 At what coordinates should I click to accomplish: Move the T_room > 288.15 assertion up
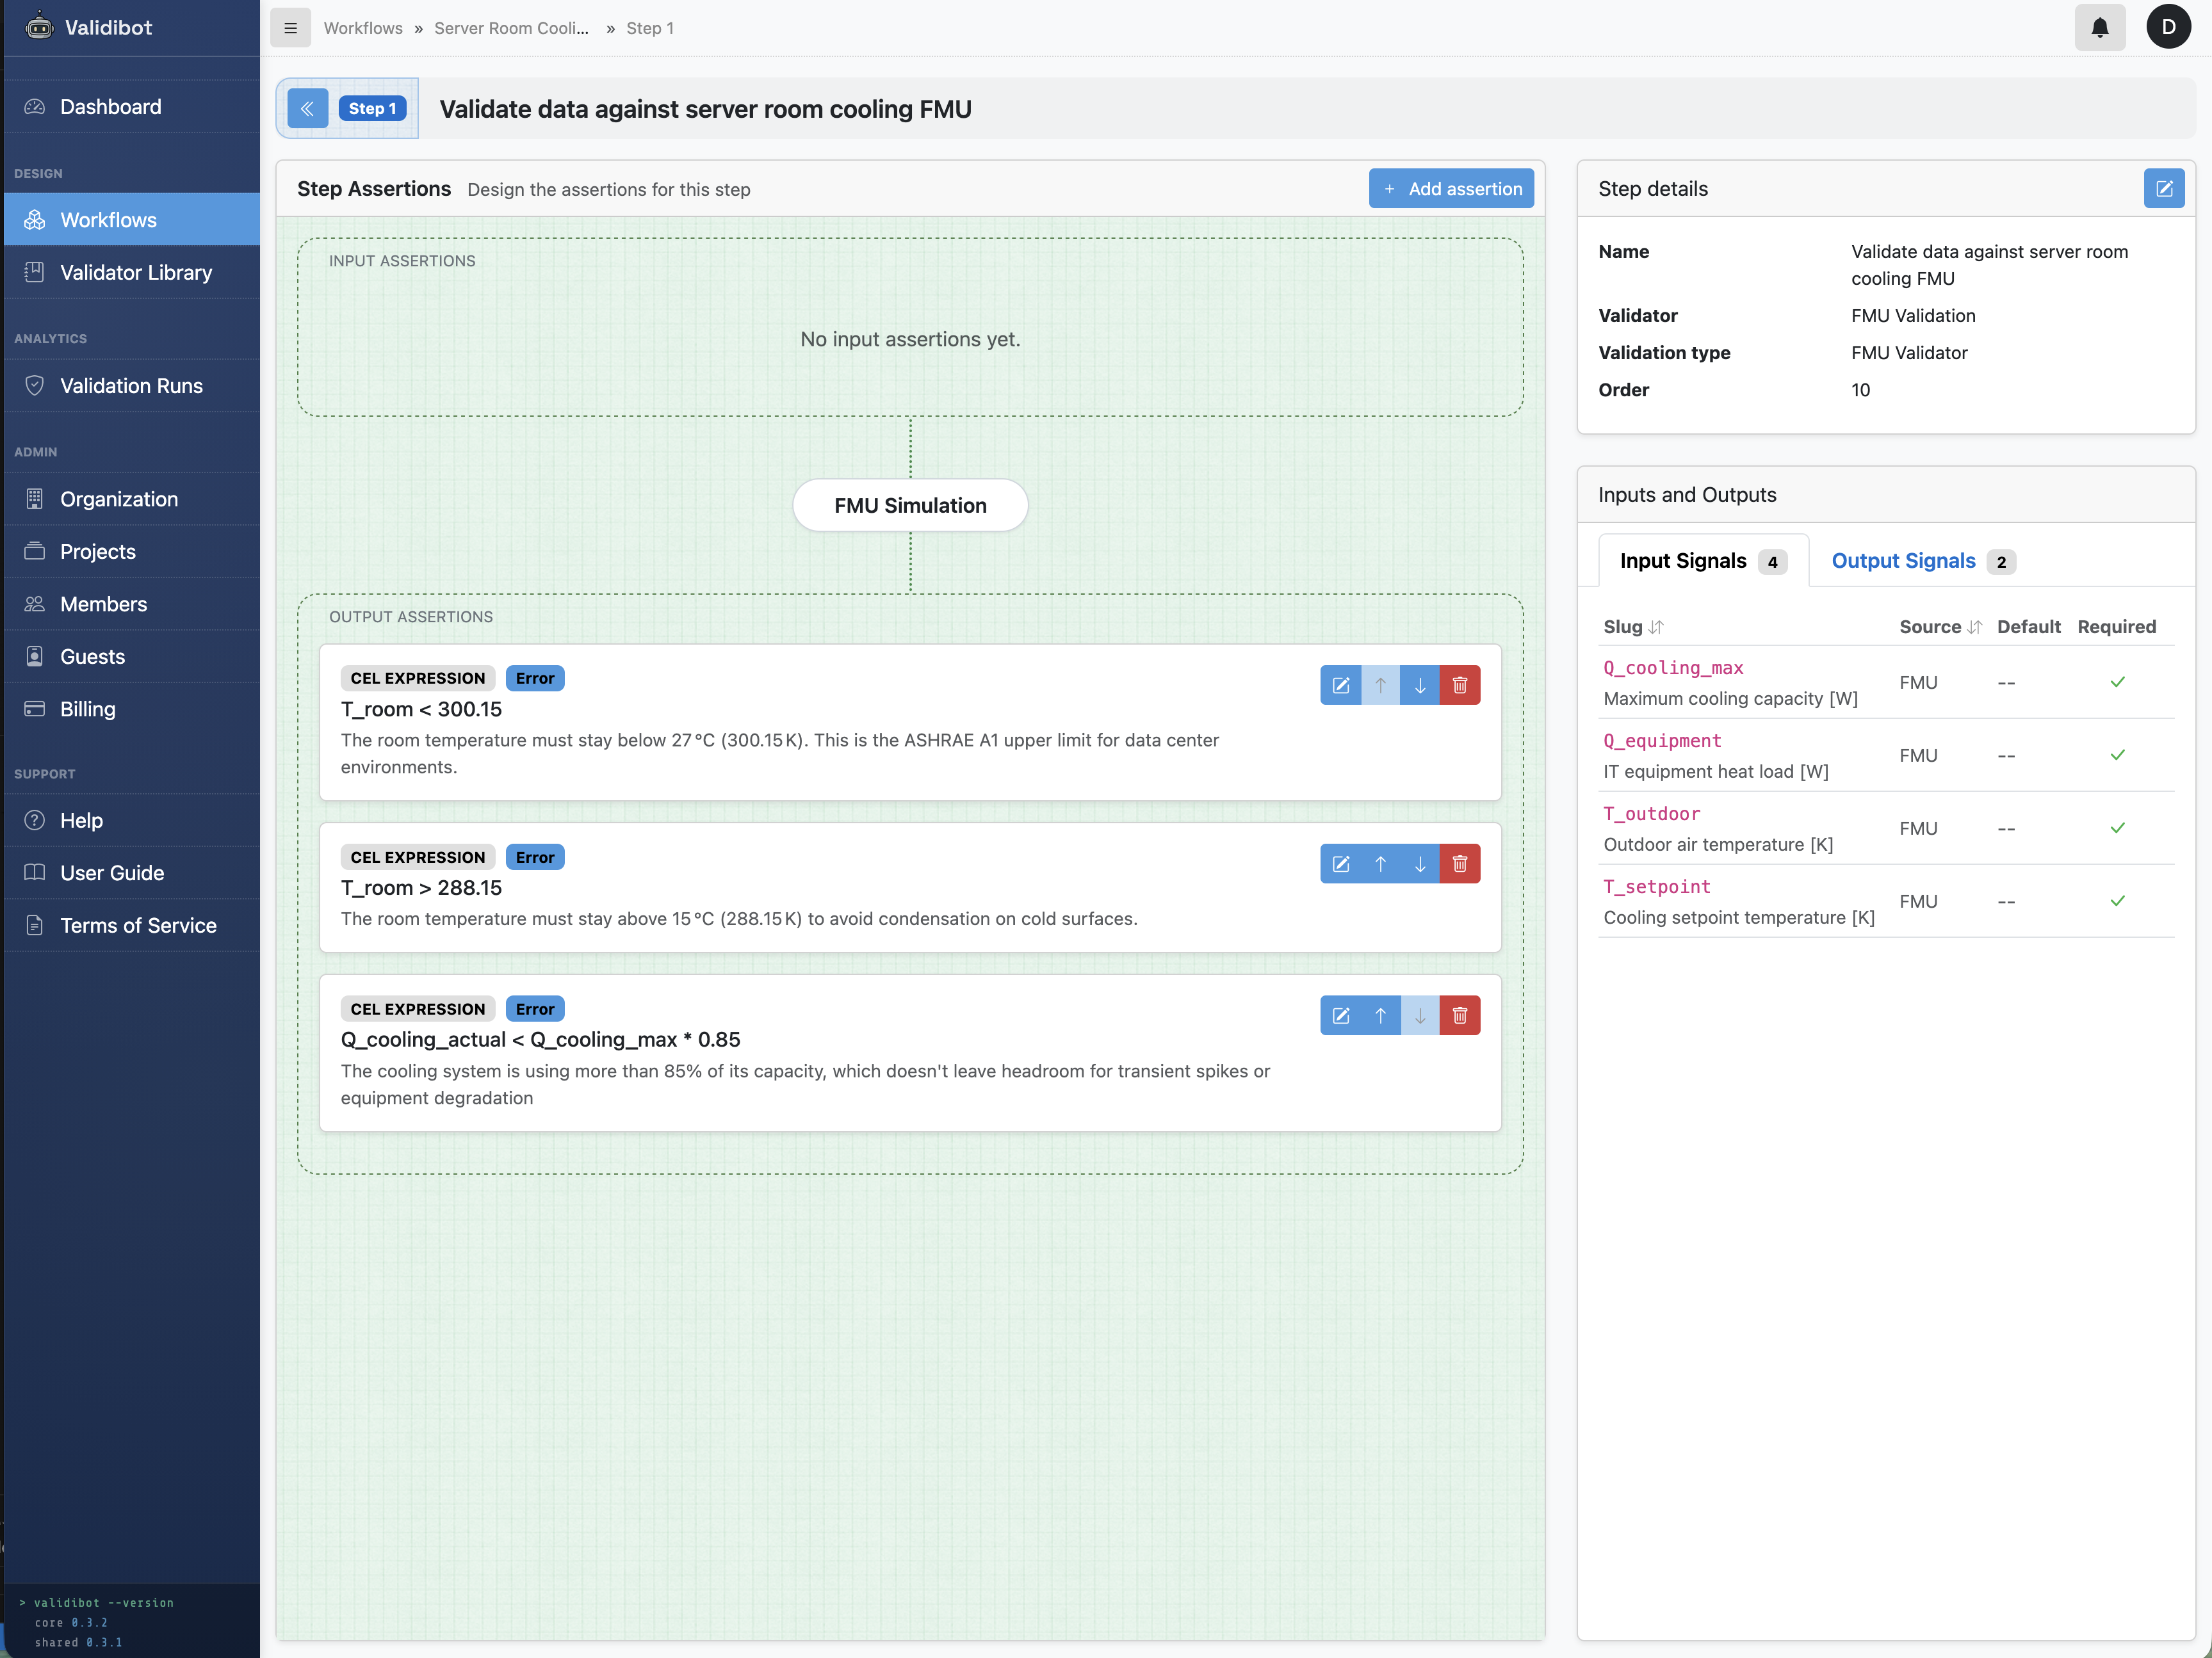[1380, 862]
